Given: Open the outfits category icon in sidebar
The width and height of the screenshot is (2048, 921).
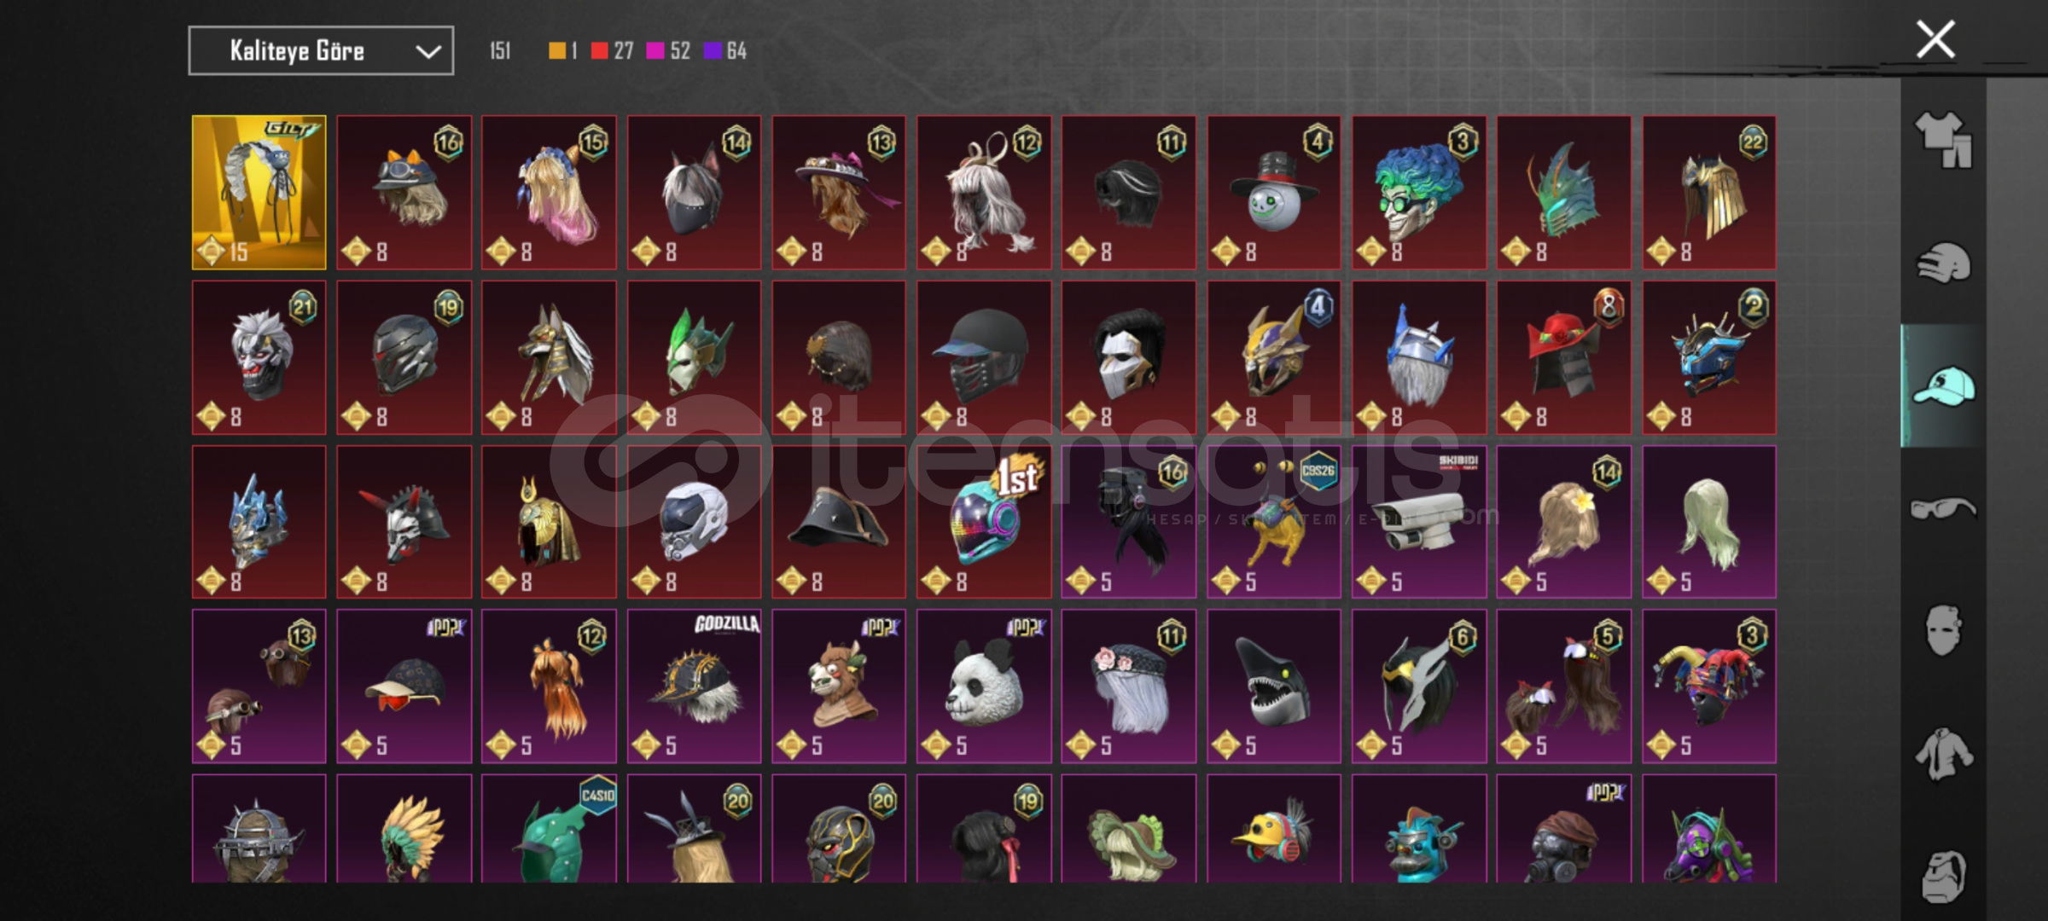Looking at the screenshot, I should 1943,140.
